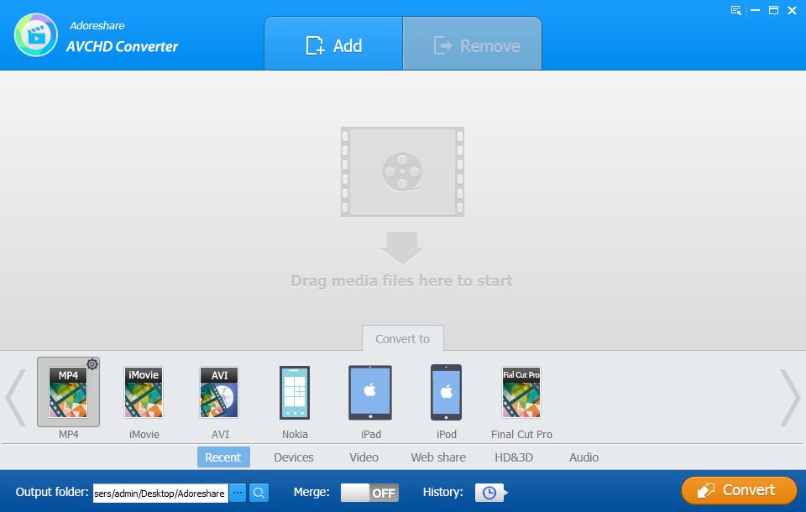806x512 pixels.
Task: Open conversion History clock icon
Action: 491,493
